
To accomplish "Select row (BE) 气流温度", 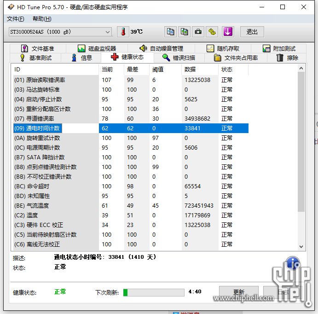I will [131, 206].
